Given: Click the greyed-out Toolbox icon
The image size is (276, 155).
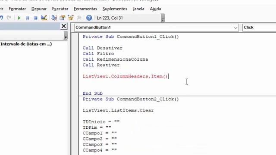Looking at the screenshot, I should point(79,18).
